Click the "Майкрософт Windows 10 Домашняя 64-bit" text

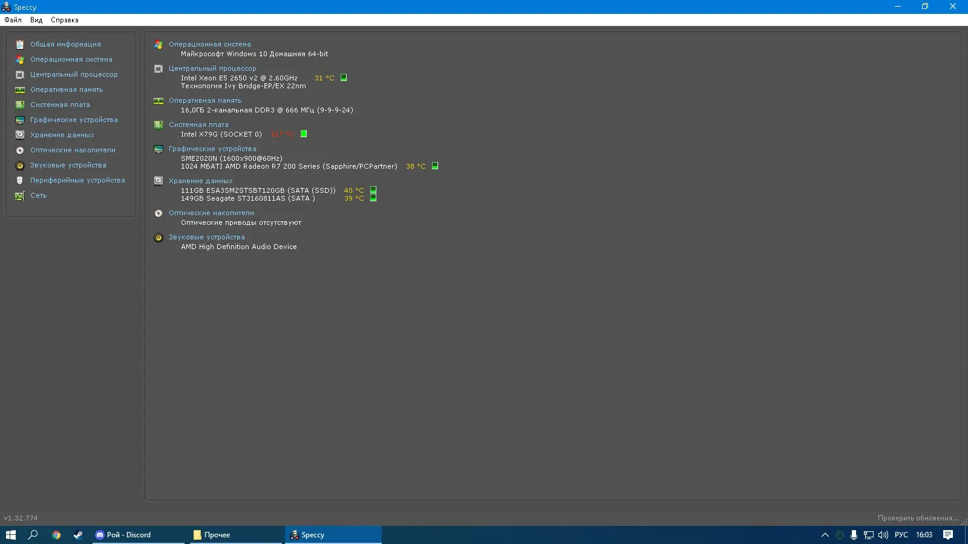(x=255, y=54)
